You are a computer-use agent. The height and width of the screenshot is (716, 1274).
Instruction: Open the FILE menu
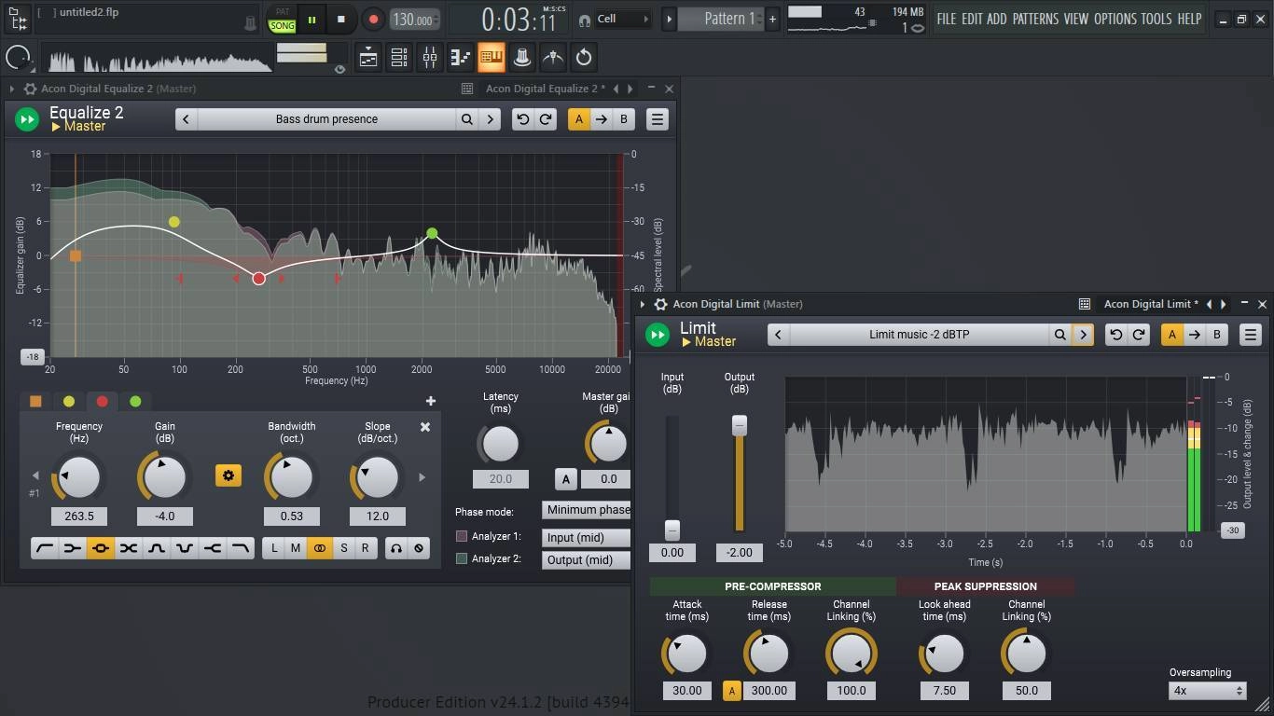(x=947, y=19)
